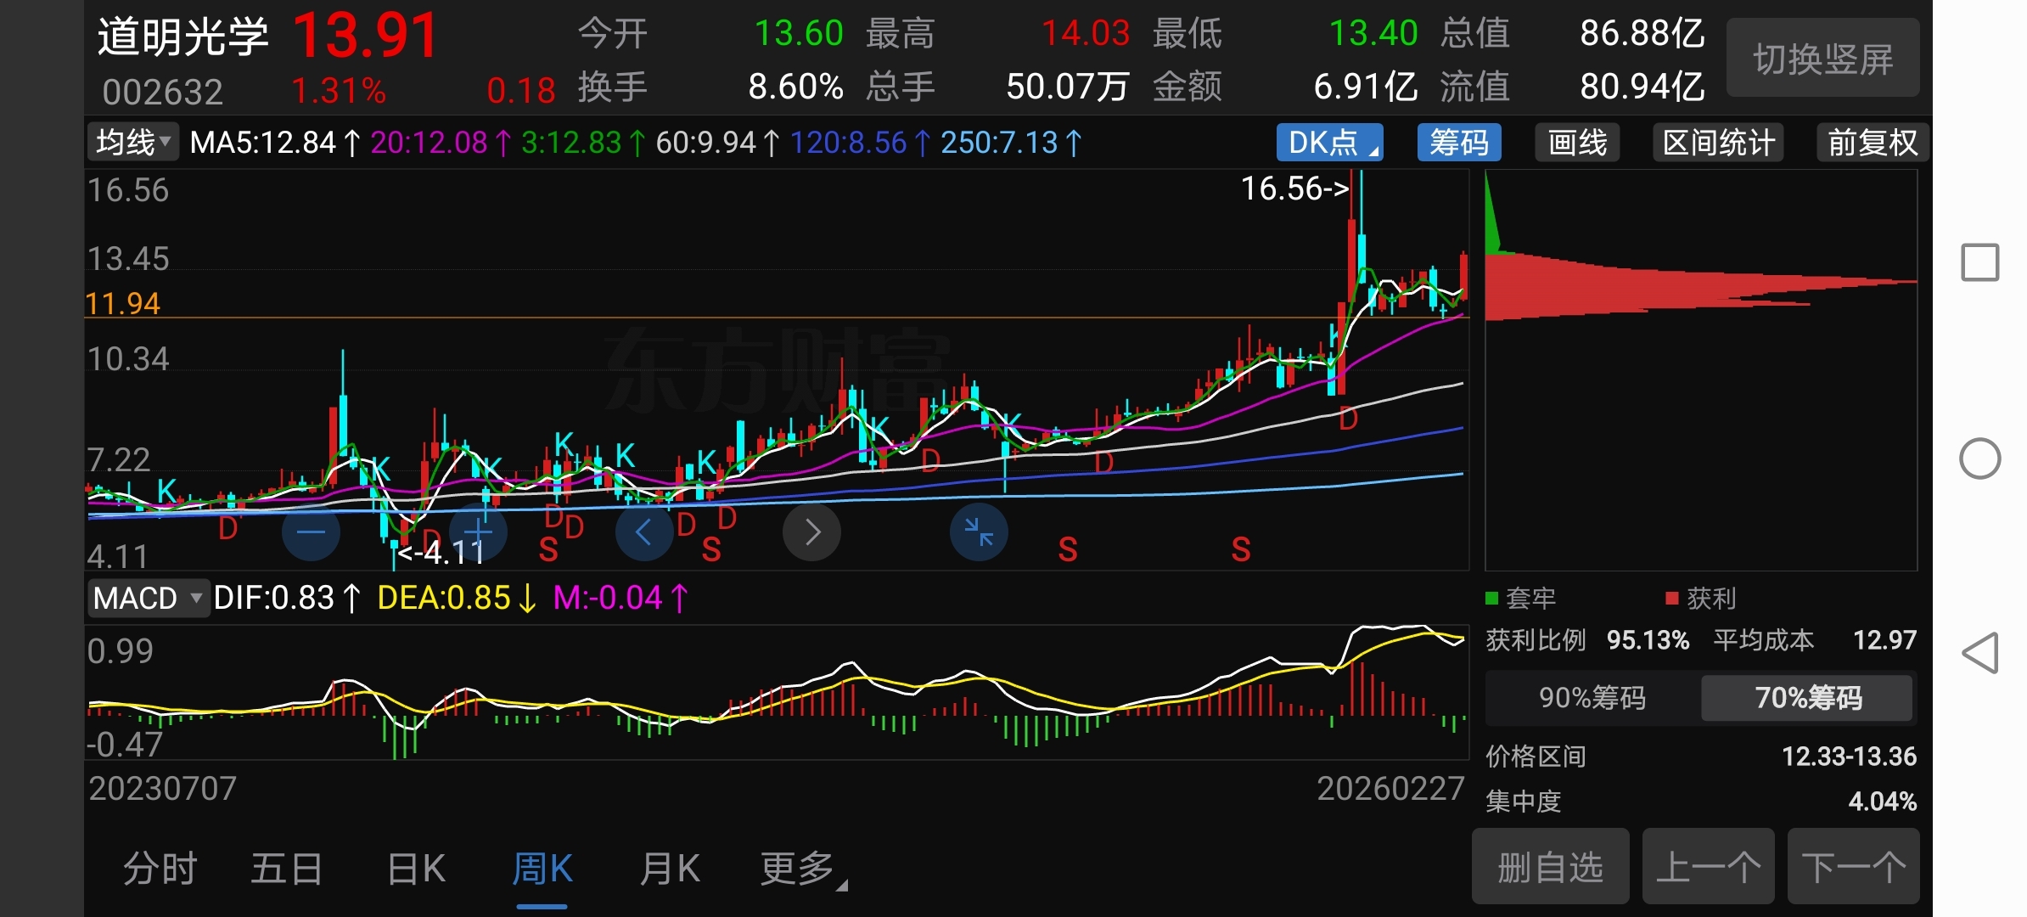
Task: Switch to the 月K tab
Action: pos(670,869)
